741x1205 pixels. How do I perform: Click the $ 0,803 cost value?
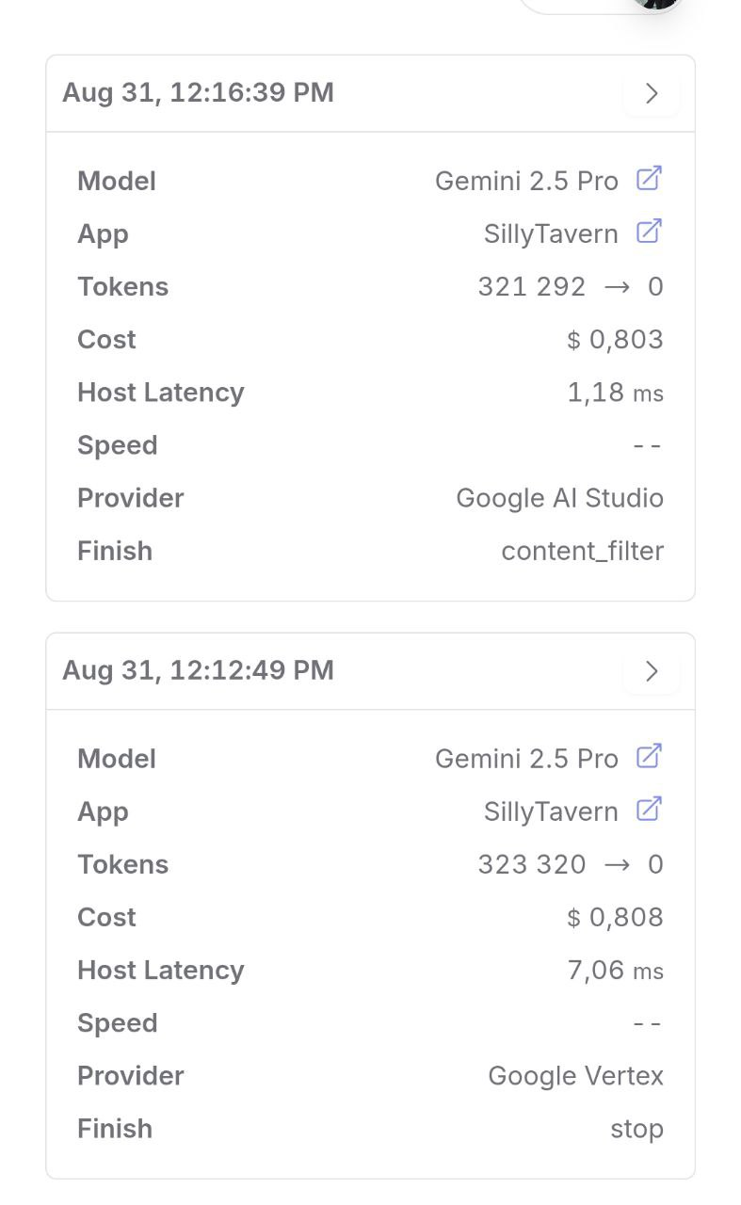(615, 340)
